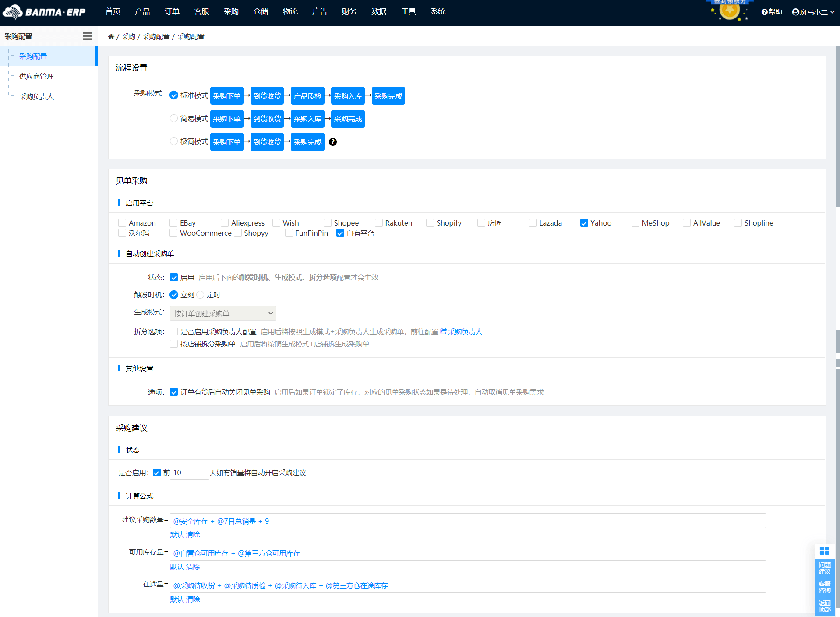Open the 广告 menu
The image size is (840, 617).
(320, 11)
